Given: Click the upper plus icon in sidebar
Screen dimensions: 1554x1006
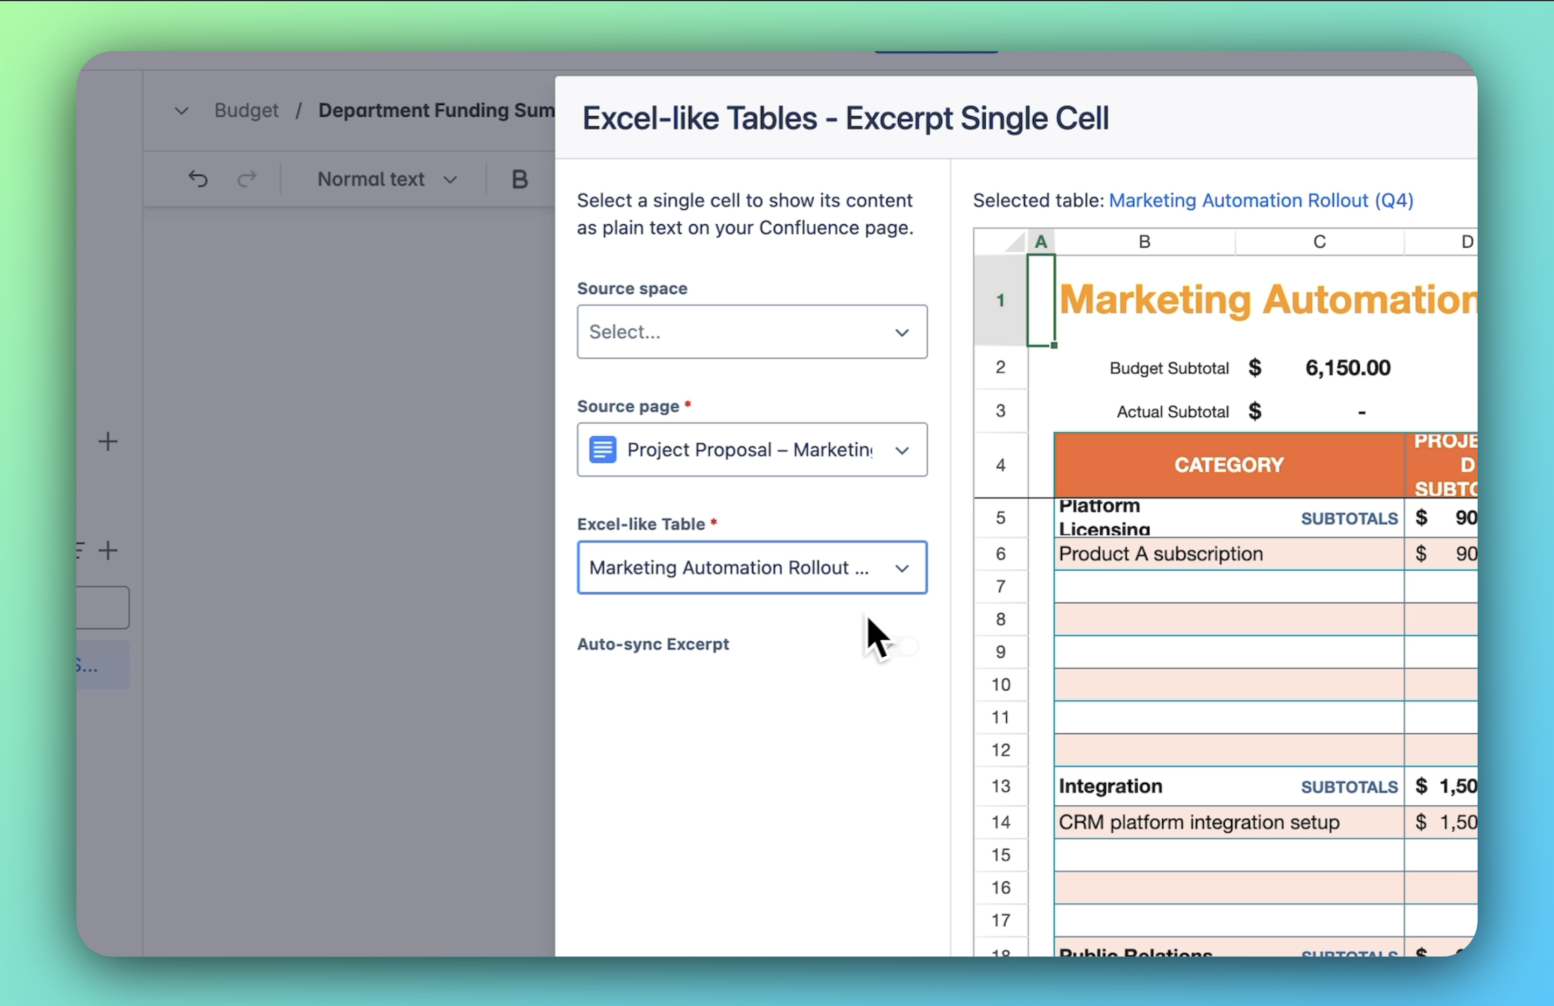Looking at the screenshot, I should coord(108,442).
